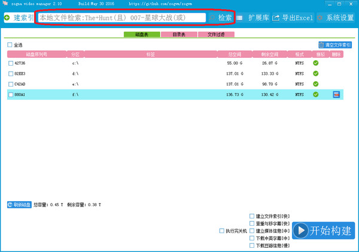This screenshot has height=252, width=359.
Task: Enable 下载中英字幕[中] option
Action: coord(252,238)
